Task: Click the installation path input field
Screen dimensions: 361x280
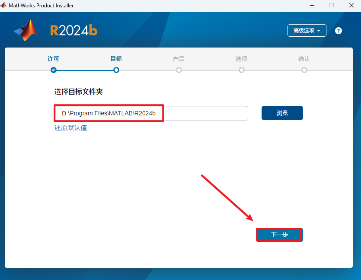Action: click(151, 113)
